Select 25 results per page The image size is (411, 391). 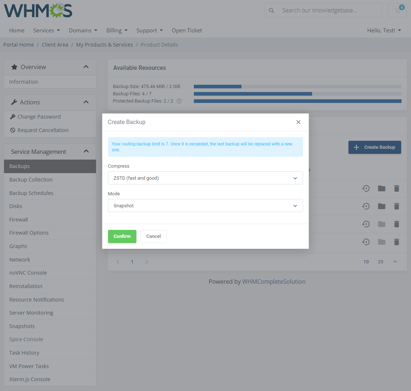click(380, 262)
